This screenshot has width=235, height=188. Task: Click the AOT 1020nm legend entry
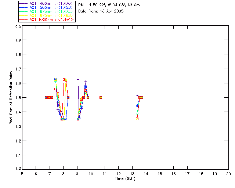(46, 19)
